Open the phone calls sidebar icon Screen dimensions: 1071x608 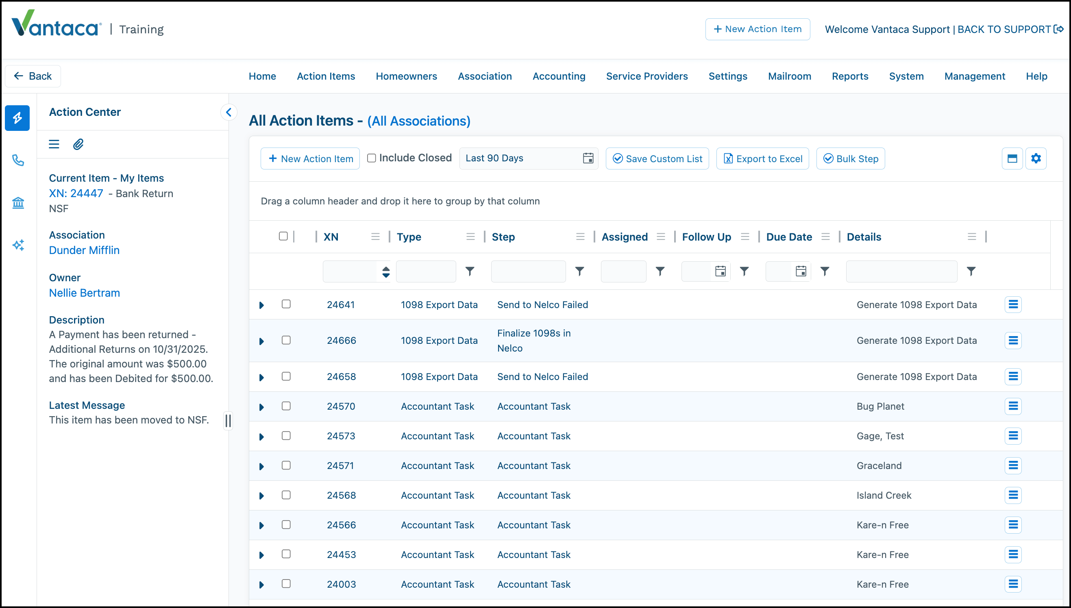click(x=18, y=161)
